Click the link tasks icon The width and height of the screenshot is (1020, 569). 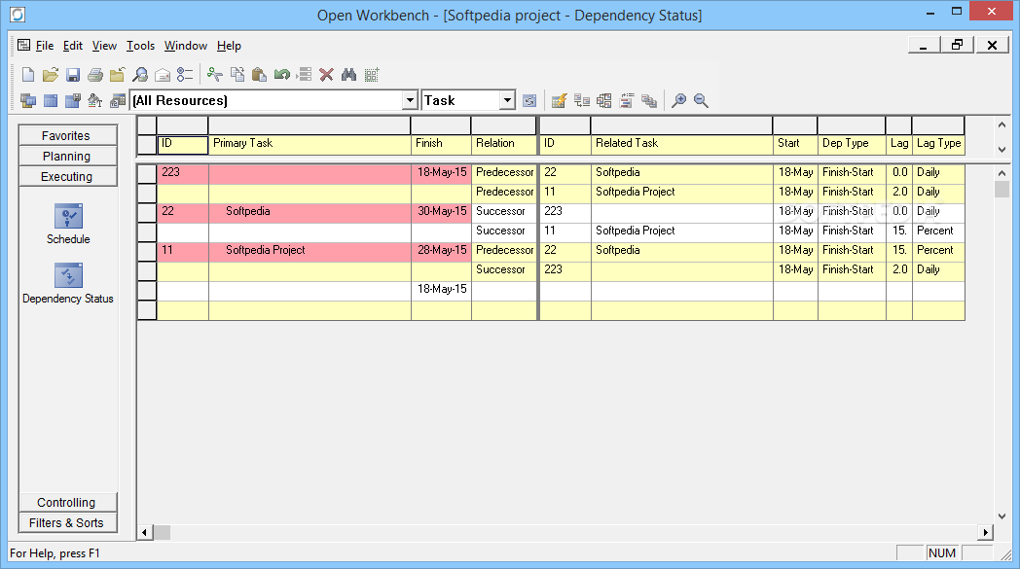(x=582, y=101)
